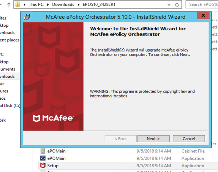Click the refresh button in Explorer's address bar
218x172 pixels.
pyautogui.click(x=177, y=5)
